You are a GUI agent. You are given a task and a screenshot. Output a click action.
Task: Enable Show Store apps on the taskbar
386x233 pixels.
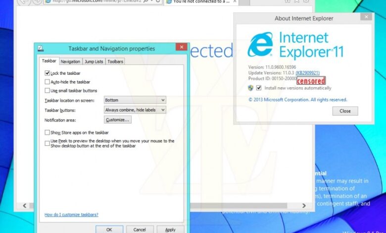[x=48, y=132]
